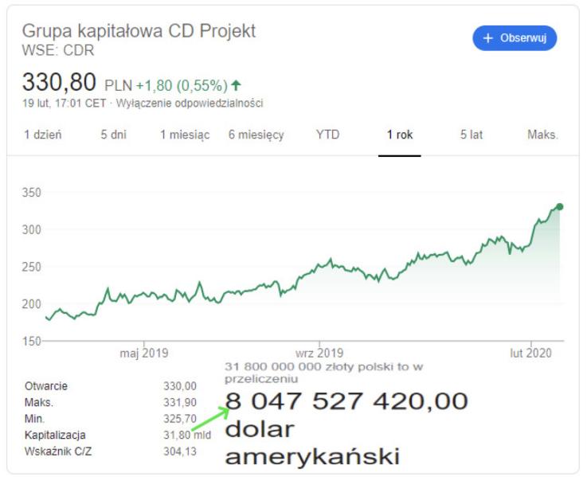
Task: Click the 8 047 527 420,00 dollar amount
Action: tap(346, 402)
